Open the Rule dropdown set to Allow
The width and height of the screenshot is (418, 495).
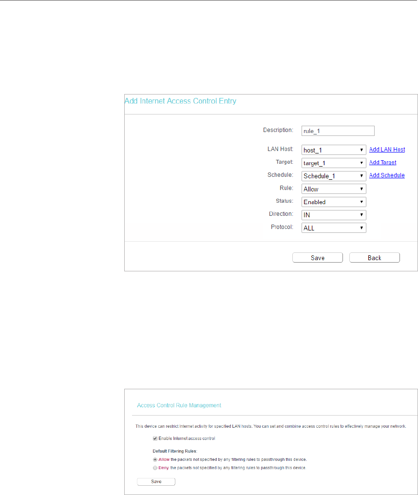tap(334, 189)
